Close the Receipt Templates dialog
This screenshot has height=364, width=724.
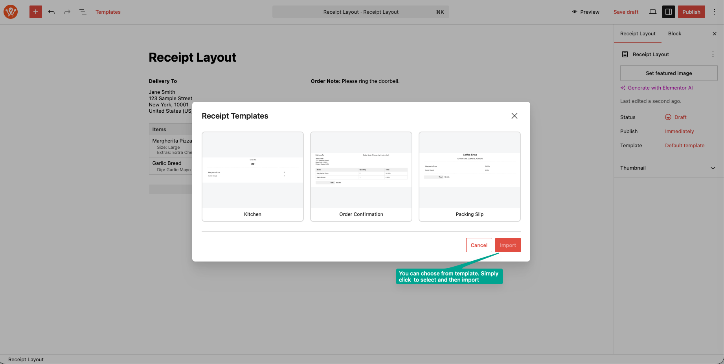(x=515, y=116)
